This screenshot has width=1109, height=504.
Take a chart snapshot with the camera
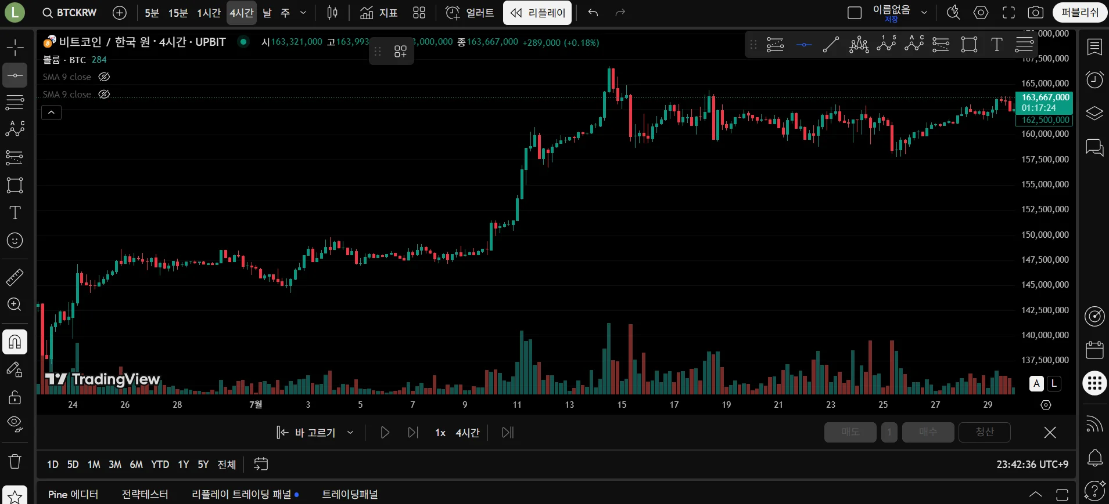(x=1036, y=13)
